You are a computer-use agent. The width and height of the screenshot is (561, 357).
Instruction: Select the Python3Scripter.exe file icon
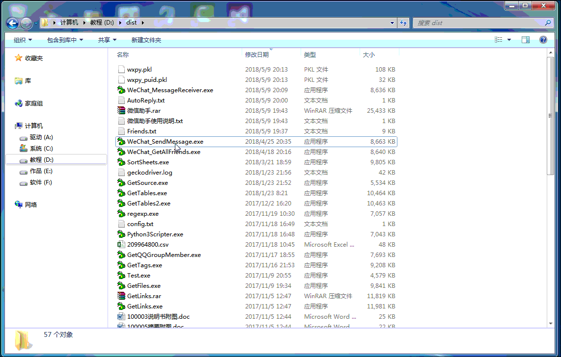[x=121, y=234]
